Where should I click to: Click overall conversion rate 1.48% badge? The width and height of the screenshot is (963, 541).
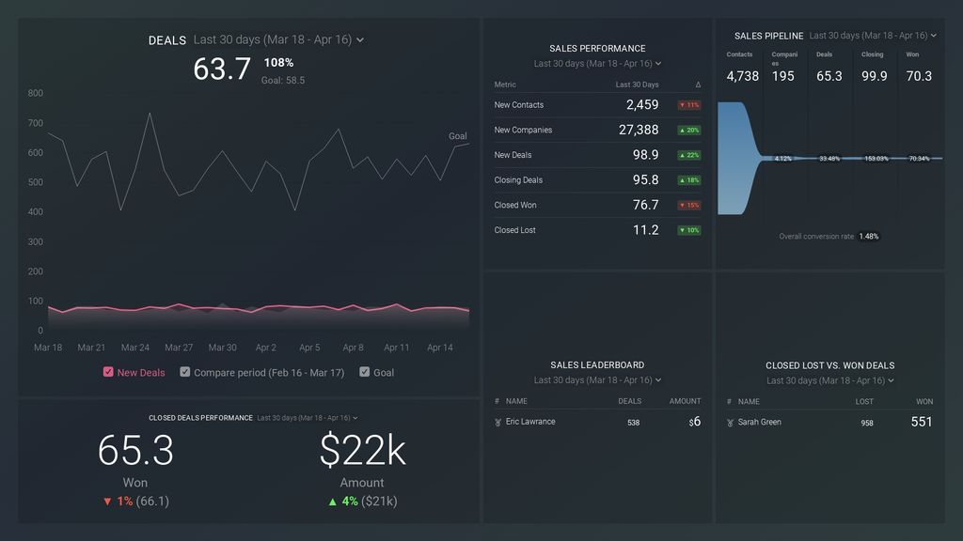point(868,237)
